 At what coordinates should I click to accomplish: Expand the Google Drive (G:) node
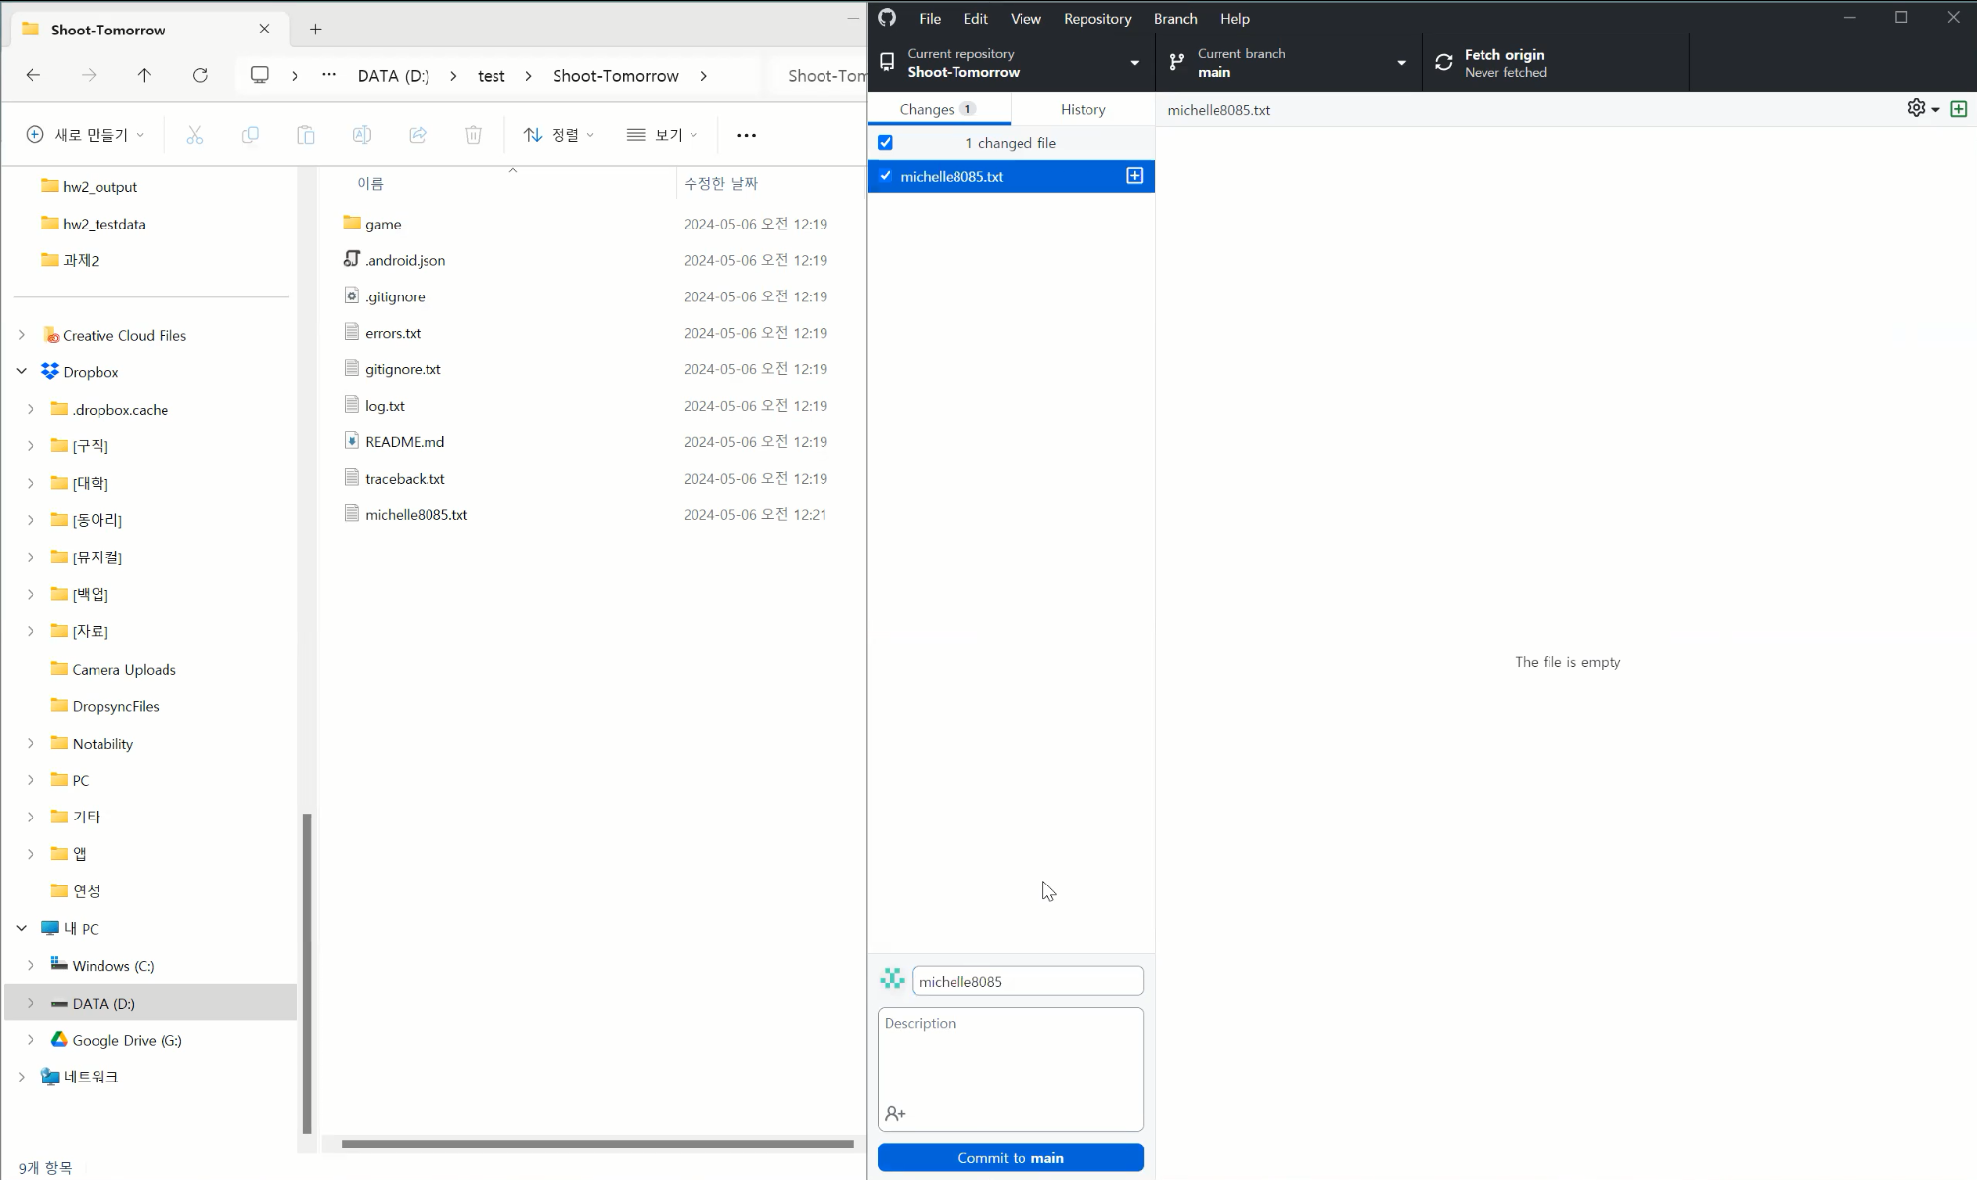click(31, 1040)
